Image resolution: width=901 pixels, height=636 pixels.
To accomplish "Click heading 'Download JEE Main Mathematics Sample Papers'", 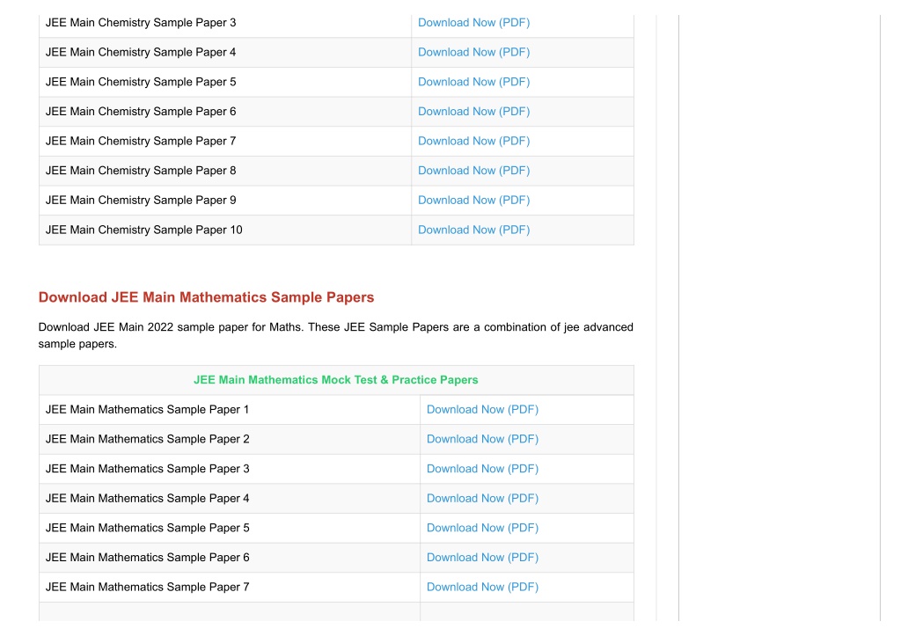I will coord(206,297).
